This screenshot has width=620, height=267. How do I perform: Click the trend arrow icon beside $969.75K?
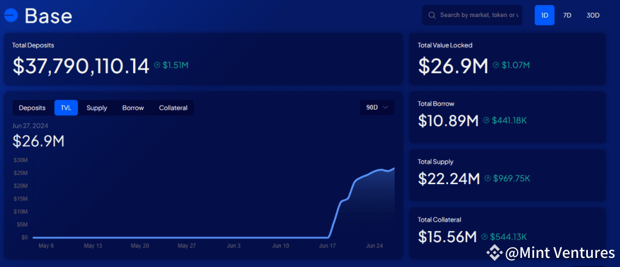487,179
